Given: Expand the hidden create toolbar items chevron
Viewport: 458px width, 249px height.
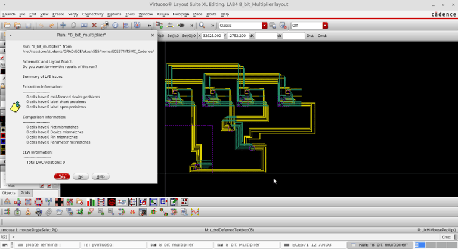Looking at the screenshot, I should 192,26.
